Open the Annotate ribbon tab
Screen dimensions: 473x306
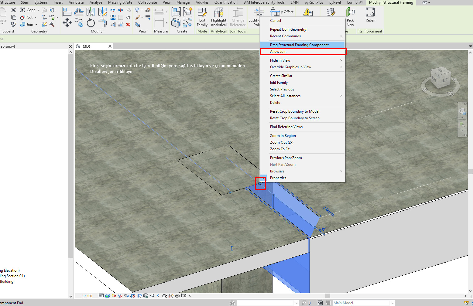pos(76,2)
